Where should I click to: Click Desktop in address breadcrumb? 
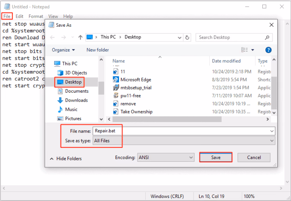pos(133,37)
